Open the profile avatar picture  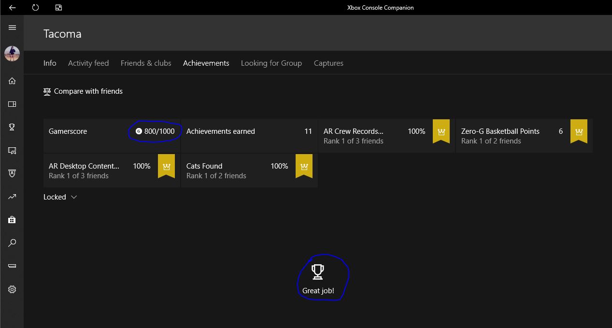click(x=12, y=54)
